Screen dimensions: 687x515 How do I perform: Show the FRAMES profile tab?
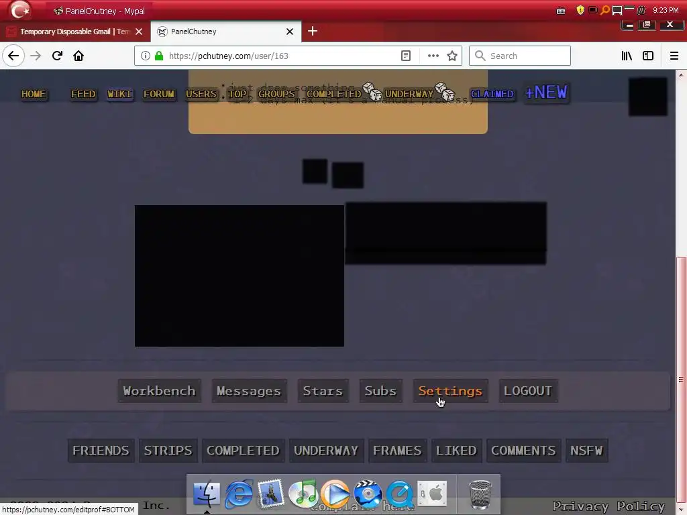point(397,451)
